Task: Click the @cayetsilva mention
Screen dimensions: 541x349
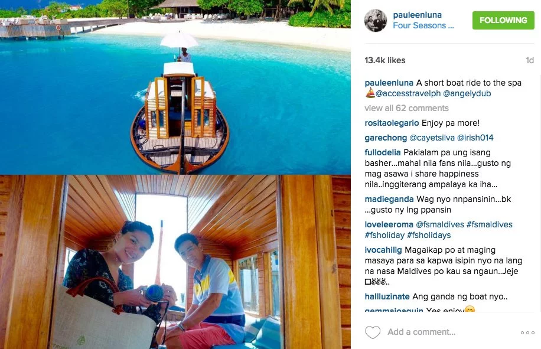Action: coord(432,138)
